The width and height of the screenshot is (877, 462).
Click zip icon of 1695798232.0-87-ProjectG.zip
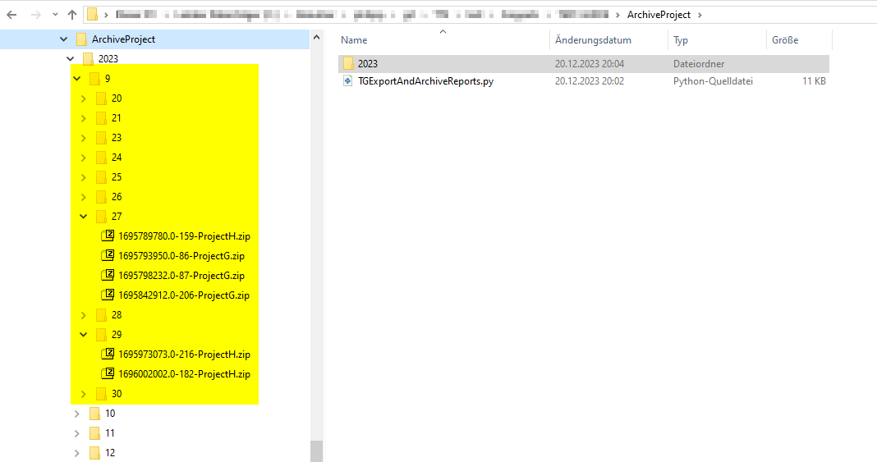[x=108, y=275]
